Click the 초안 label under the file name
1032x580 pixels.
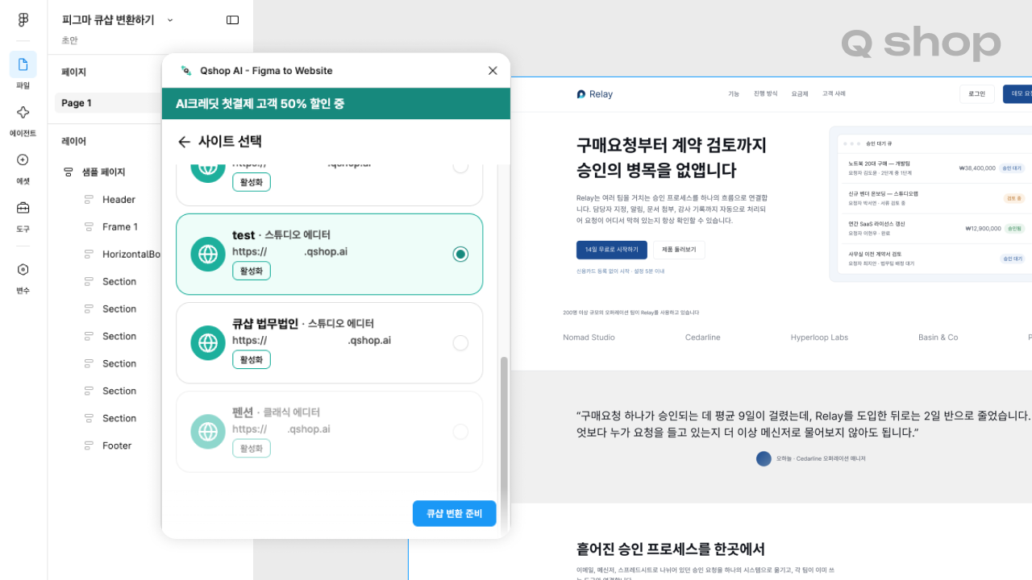point(69,40)
